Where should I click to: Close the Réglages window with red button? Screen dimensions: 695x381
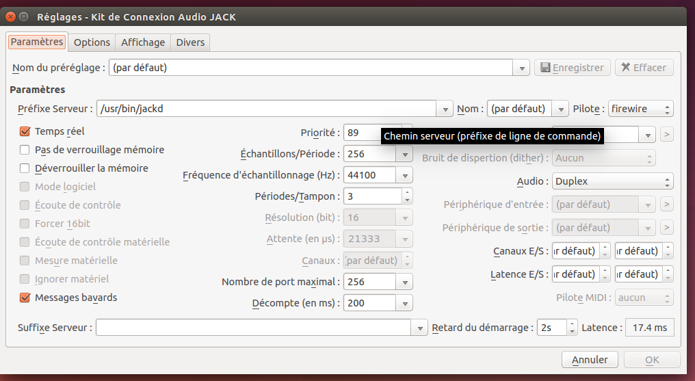pyautogui.click(x=11, y=17)
